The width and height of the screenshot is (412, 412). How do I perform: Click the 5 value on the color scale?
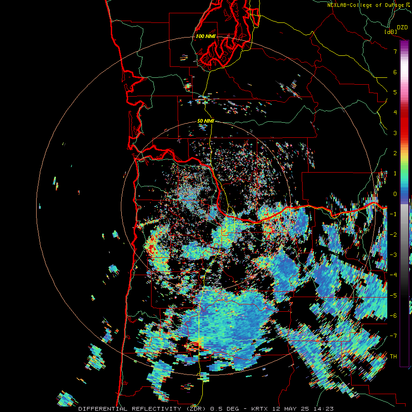395,92
